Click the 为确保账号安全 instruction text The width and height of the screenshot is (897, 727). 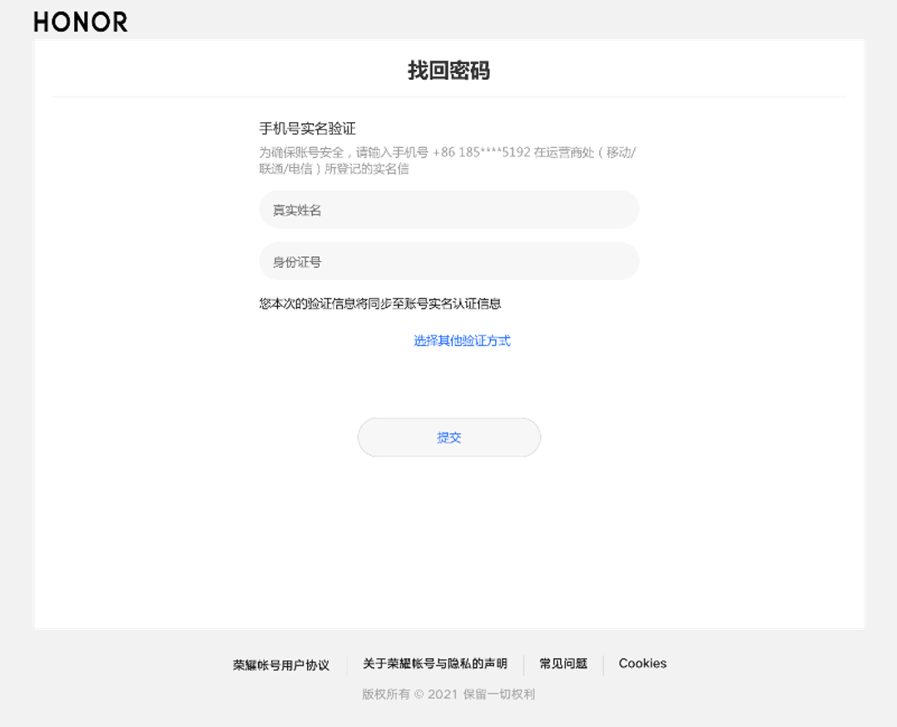pos(300,152)
